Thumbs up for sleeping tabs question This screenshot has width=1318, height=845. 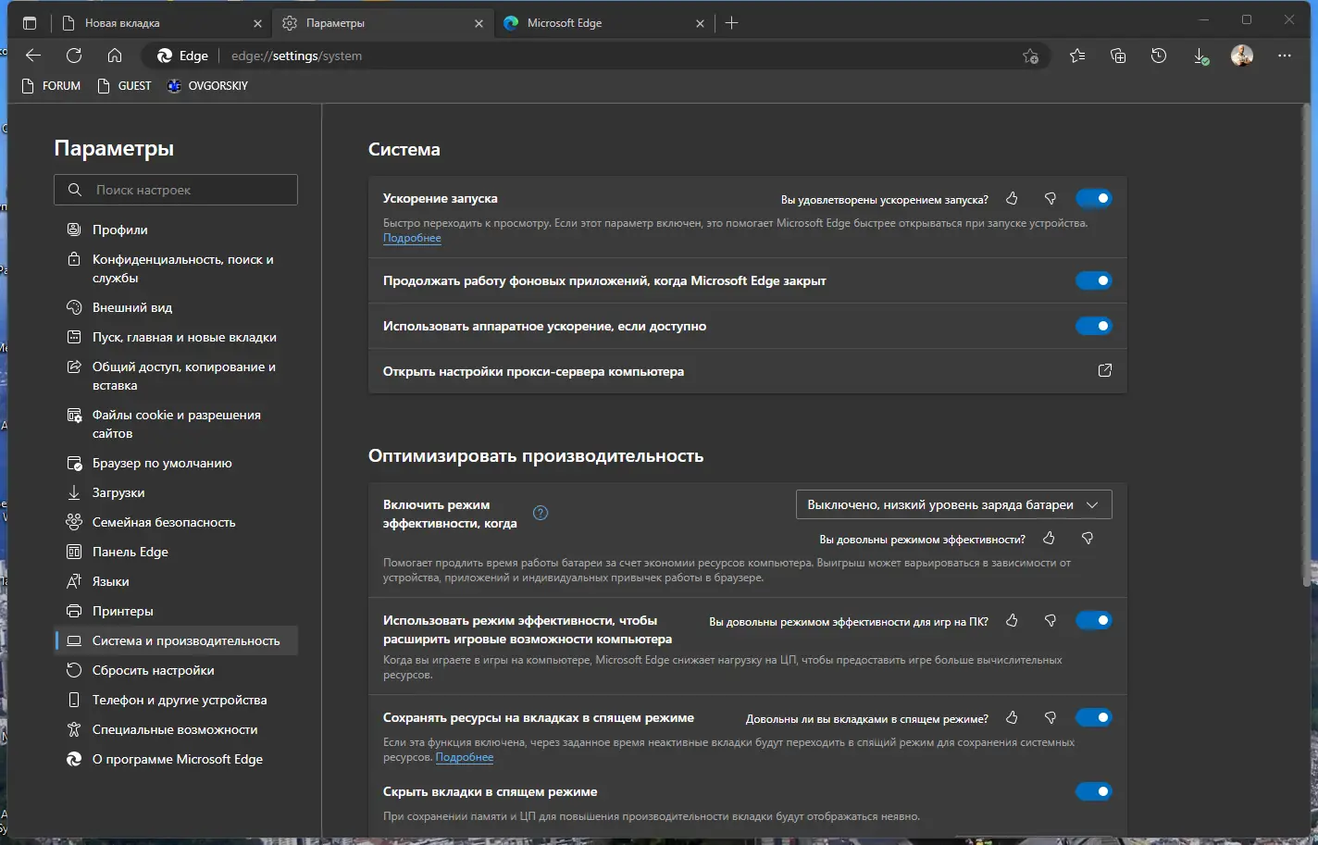[x=1012, y=718]
